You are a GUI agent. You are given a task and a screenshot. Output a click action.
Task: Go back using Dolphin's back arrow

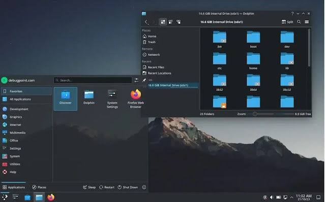tap(146, 22)
